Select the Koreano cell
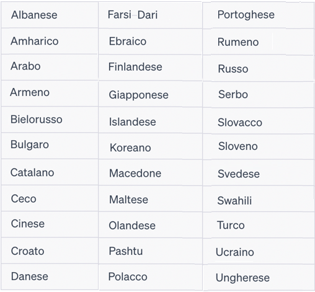This screenshot has width=315, height=292. pos(150,146)
